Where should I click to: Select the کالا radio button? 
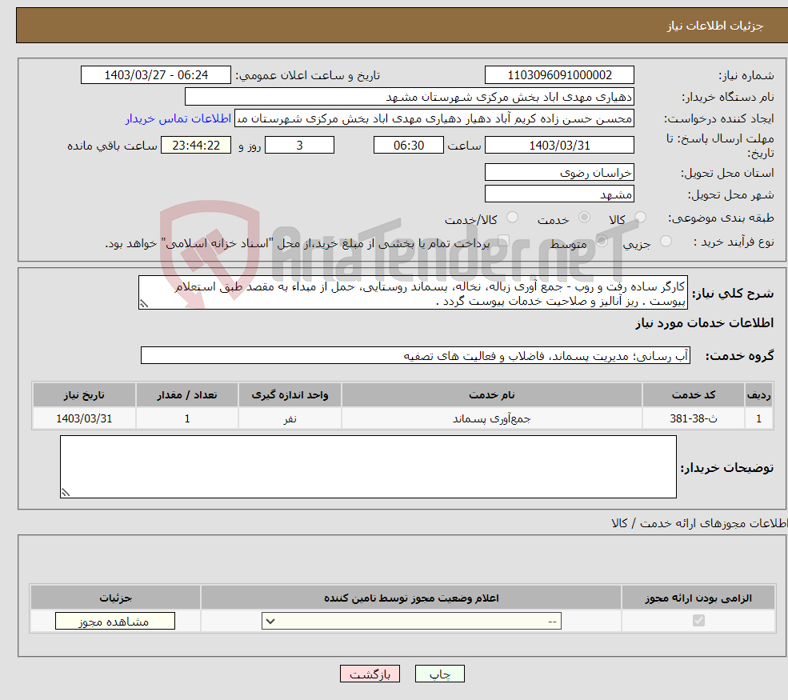pos(640,218)
